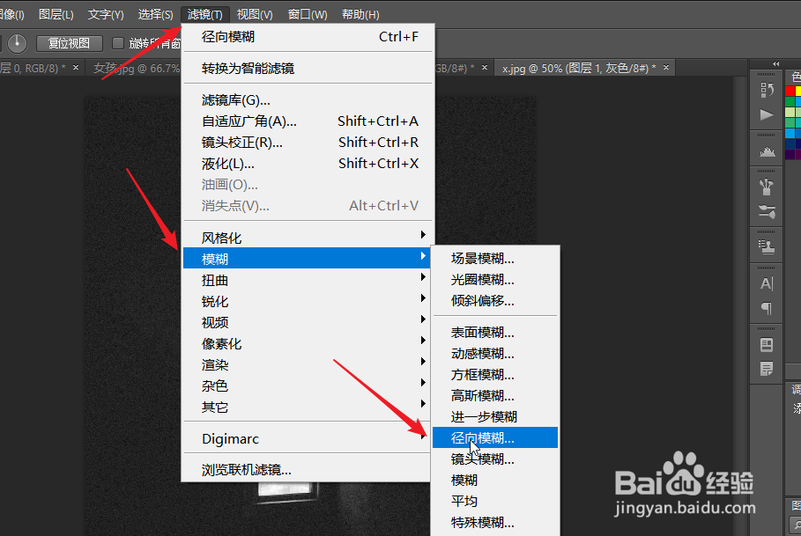Expand the 扭曲 submenu arrow

click(423, 277)
